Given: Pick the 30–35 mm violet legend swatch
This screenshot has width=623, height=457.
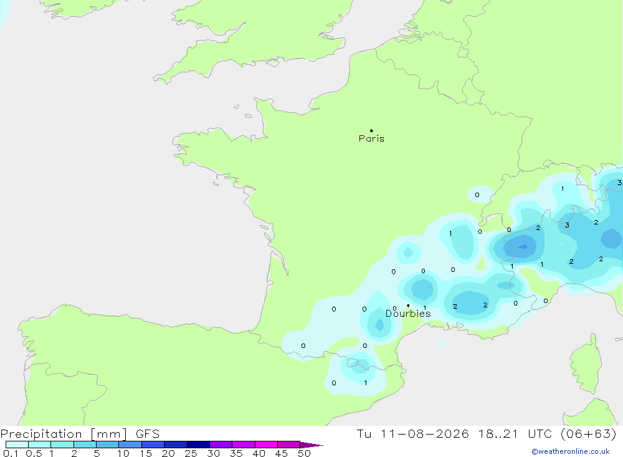Looking at the screenshot, I should pos(221,445).
